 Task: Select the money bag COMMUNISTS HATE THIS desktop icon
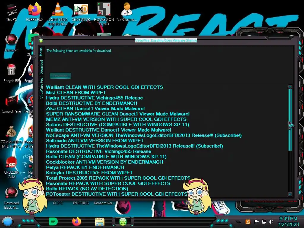click(12, 137)
